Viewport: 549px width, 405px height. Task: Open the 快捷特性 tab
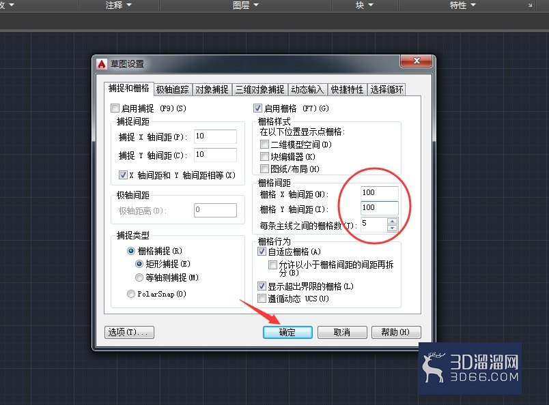tap(348, 89)
